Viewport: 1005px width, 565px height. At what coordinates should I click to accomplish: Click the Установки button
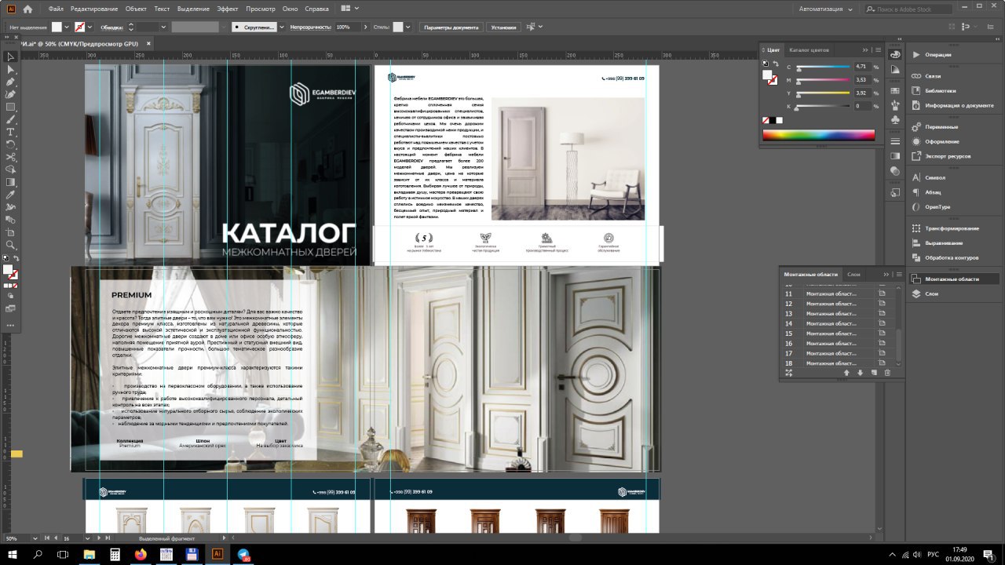(x=503, y=27)
